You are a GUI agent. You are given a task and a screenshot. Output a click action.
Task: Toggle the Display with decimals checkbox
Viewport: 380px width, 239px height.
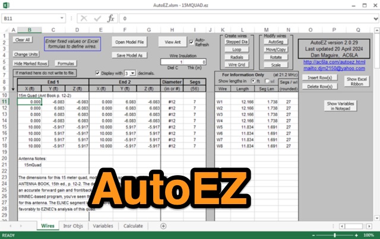pos(97,73)
